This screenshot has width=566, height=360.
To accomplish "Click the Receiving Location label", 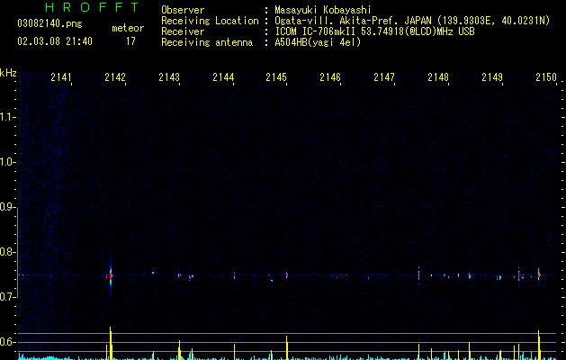I will tap(210, 21).
